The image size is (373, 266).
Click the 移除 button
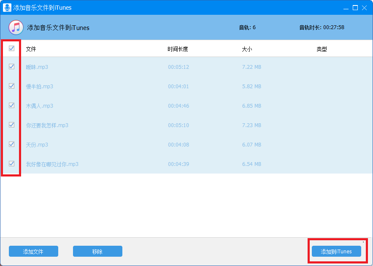coord(97,251)
